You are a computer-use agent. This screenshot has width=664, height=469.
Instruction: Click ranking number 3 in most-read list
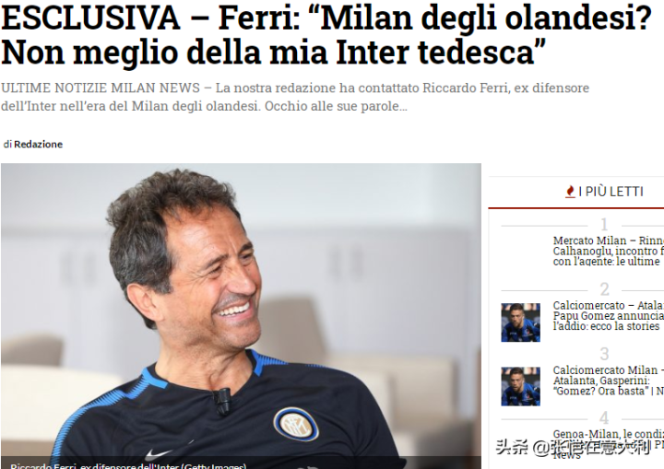tap(604, 354)
